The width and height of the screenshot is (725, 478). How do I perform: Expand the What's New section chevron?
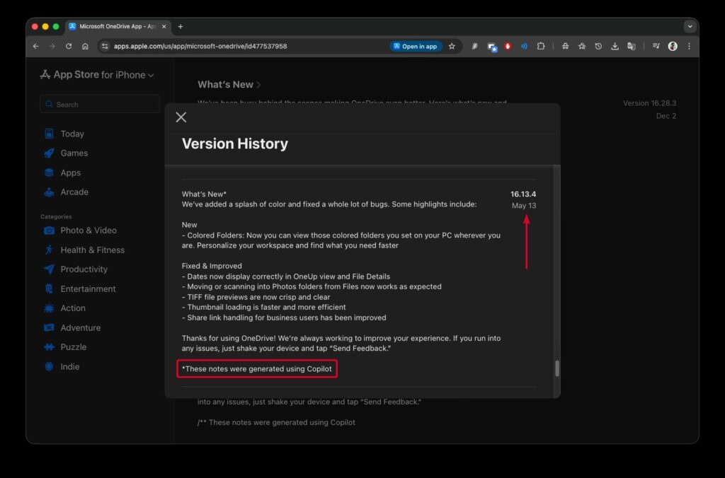tap(258, 85)
